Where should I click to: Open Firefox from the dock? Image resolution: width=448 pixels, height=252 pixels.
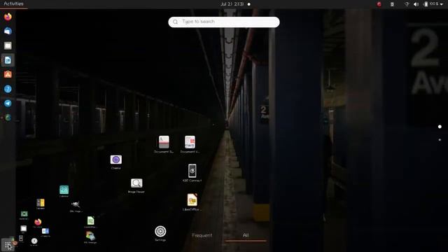[8, 17]
